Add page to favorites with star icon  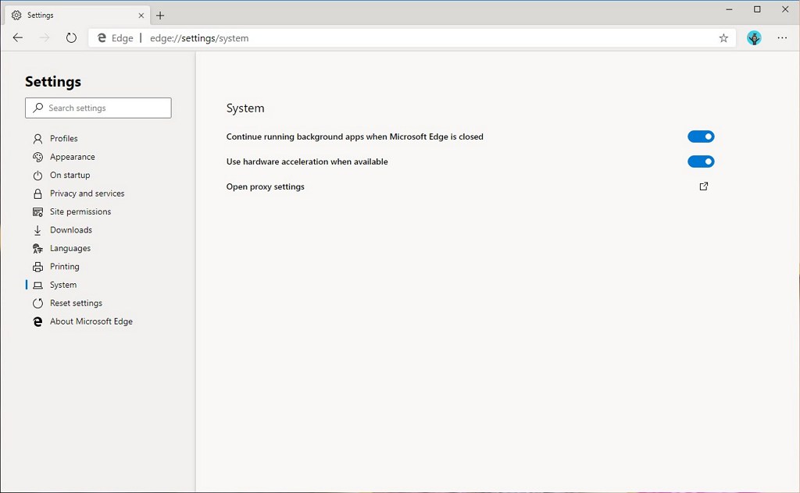(x=723, y=38)
